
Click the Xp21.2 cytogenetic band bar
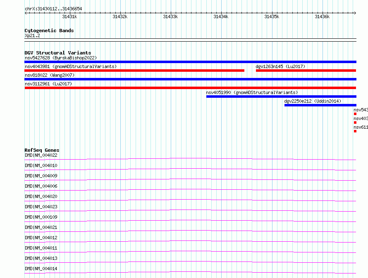click(190, 40)
